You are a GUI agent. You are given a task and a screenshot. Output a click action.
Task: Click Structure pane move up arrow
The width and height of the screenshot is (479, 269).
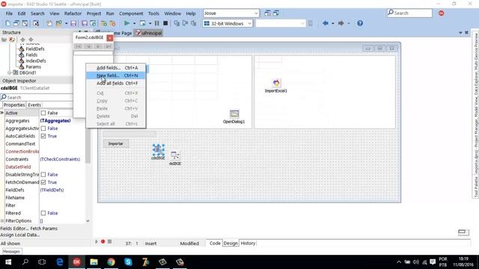(22, 40)
